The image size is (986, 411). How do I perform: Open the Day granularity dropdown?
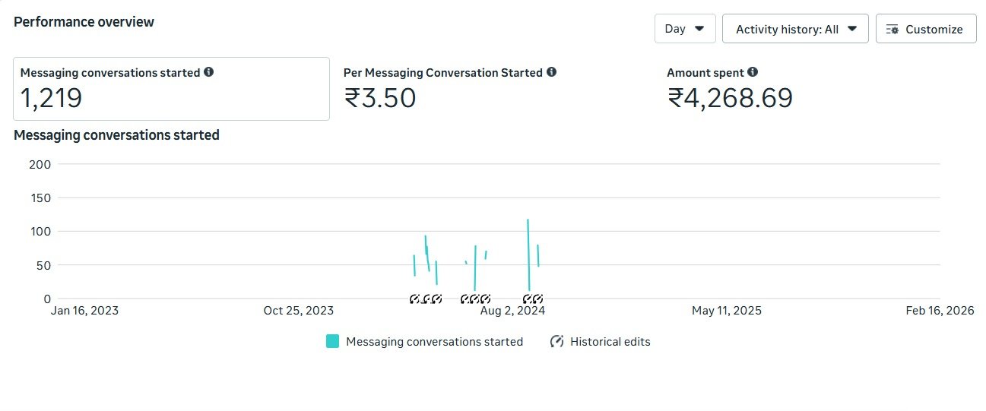click(684, 29)
